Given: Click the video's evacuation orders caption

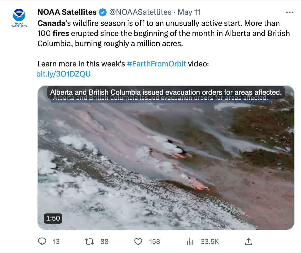Looking at the screenshot, I should pyautogui.click(x=166, y=93).
